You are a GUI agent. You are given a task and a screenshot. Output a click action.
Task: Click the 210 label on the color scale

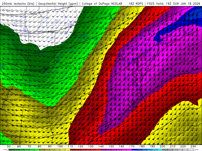173,146
